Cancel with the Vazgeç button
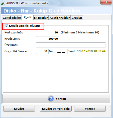The width and height of the screenshot is (113, 118). (90, 109)
